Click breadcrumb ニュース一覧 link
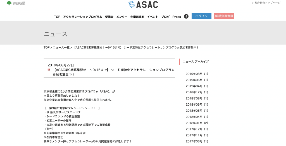The width and height of the screenshot is (286, 146). click(x=61, y=48)
